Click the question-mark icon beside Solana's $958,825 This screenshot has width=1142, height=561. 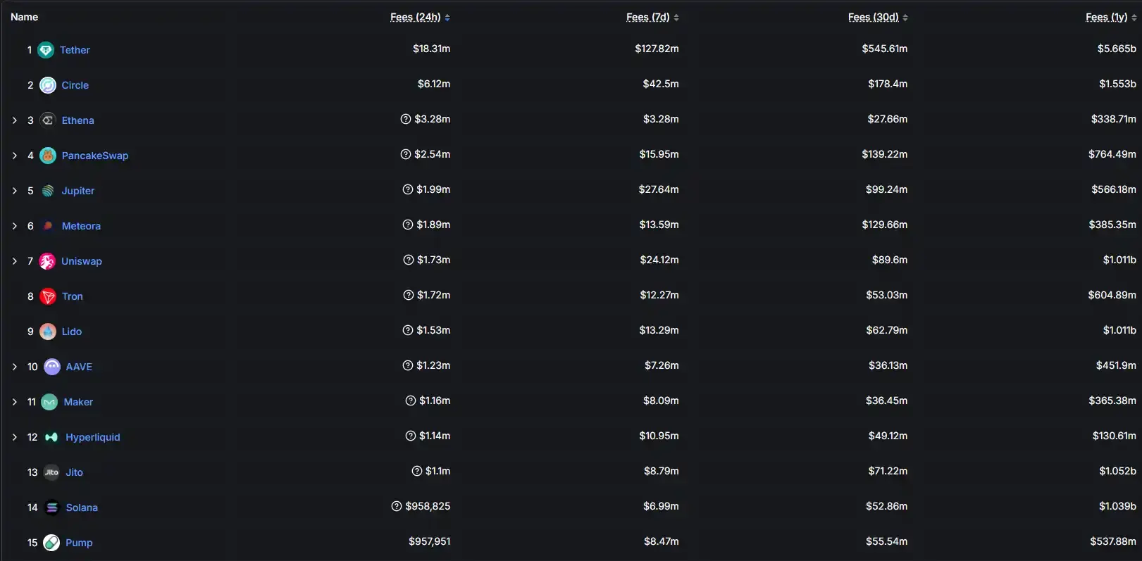[x=397, y=506]
